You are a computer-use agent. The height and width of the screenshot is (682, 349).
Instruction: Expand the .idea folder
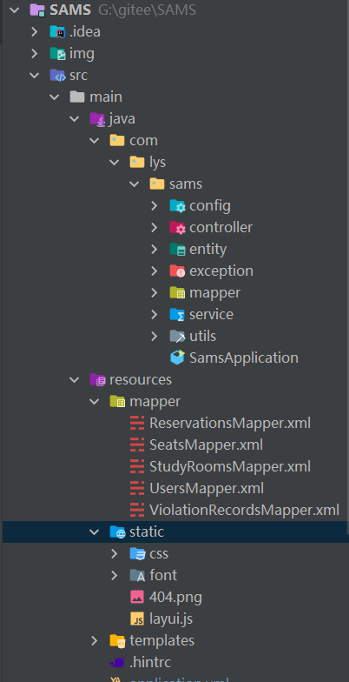click(x=35, y=31)
